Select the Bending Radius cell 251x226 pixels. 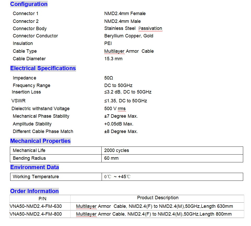tap(56, 158)
